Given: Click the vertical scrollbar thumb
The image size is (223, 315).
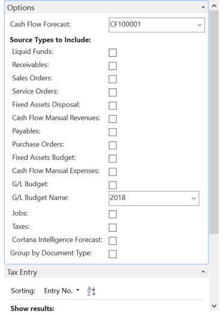Looking at the screenshot, I should tap(214, 122).
